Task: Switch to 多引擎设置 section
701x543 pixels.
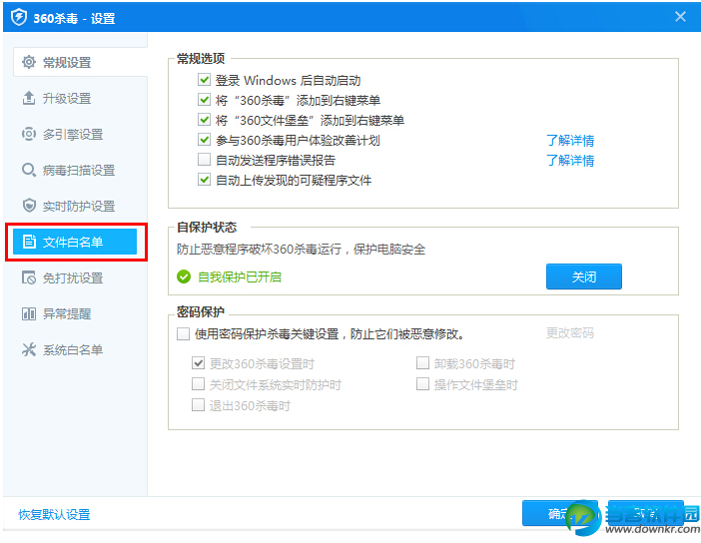Action: pos(75,134)
